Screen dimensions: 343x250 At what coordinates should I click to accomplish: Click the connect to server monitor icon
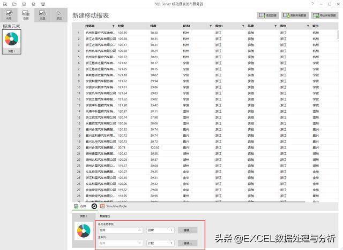[43, 4]
